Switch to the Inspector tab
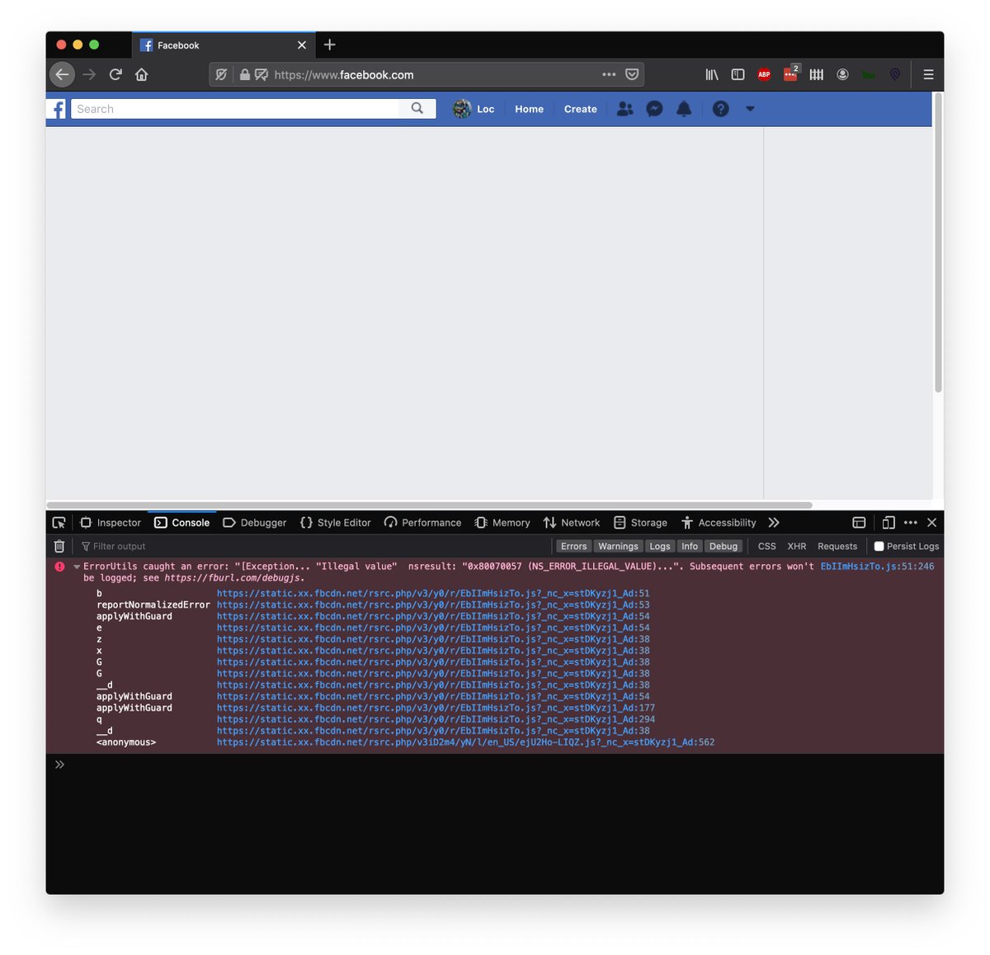 [111, 523]
